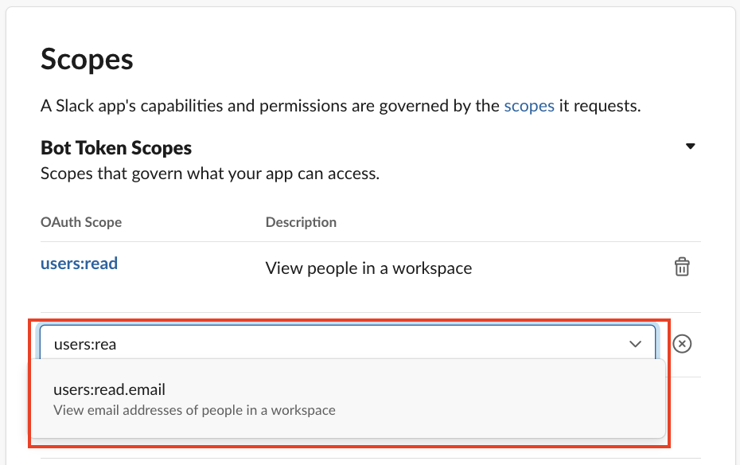Open the scope selection dropdown chevron

635,343
